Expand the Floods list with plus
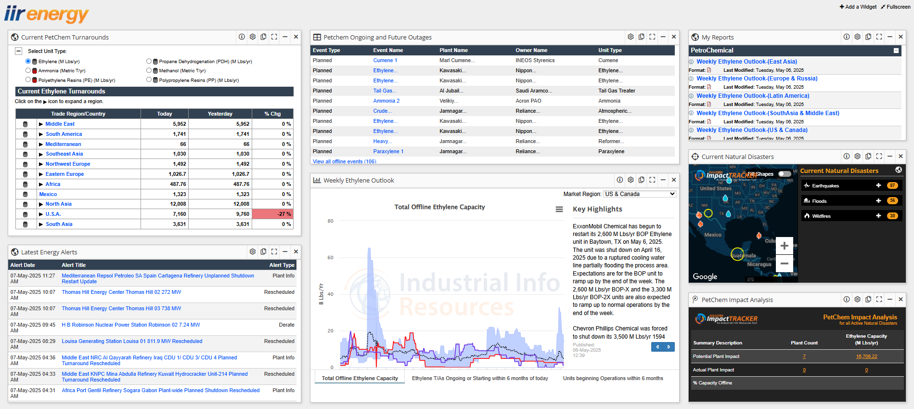Image resolution: width=914 pixels, height=409 pixels. click(878, 201)
